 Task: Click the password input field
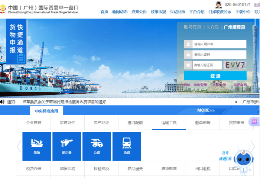click(x=220, y=55)
